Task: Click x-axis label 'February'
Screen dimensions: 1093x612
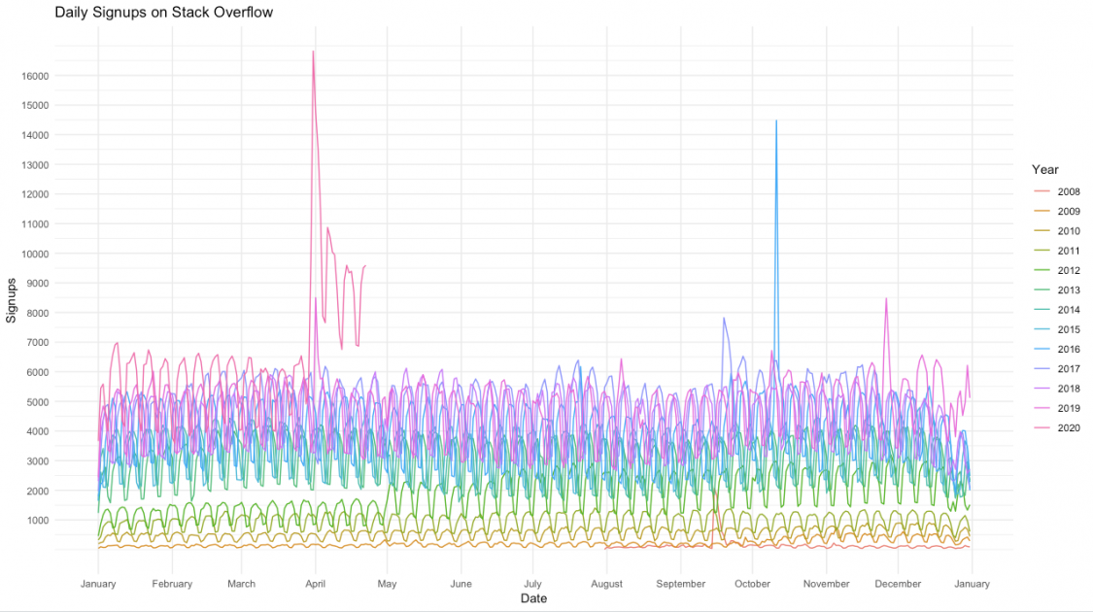Action: click(x=172, y=584)
